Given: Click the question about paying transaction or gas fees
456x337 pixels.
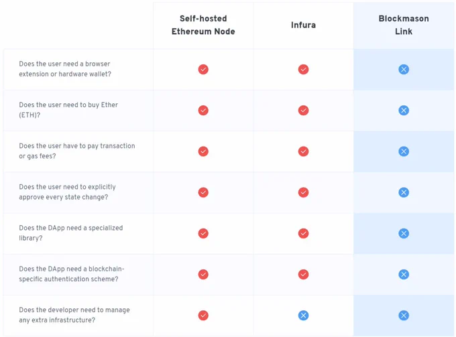Looking at the screenshot, I should tap(77, 151).
